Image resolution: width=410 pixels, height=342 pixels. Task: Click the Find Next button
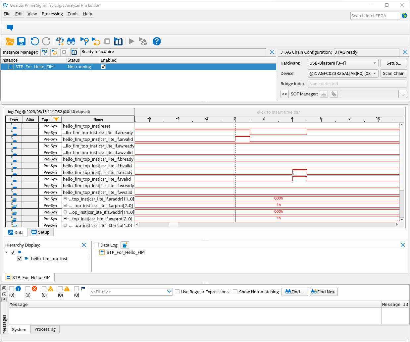[x=324, y=292]
